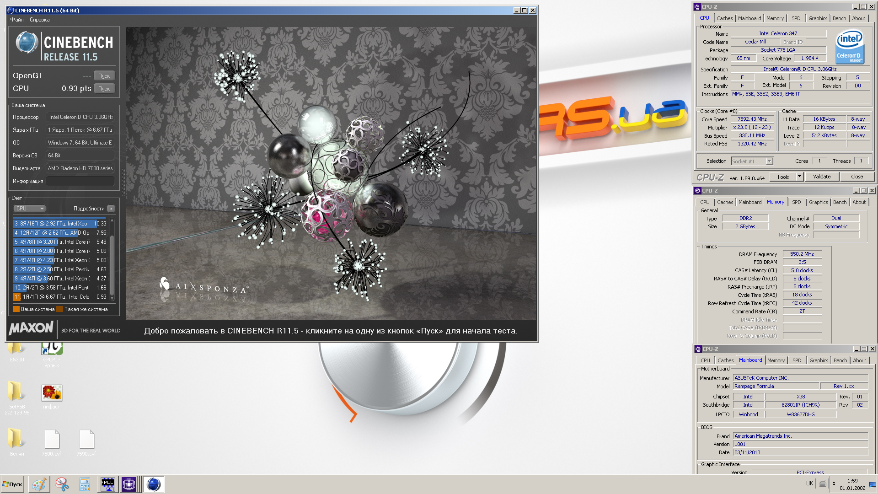
Task: Click the DRAM Frequency value 550.2 MHz
Action: (x=802, y=254)
